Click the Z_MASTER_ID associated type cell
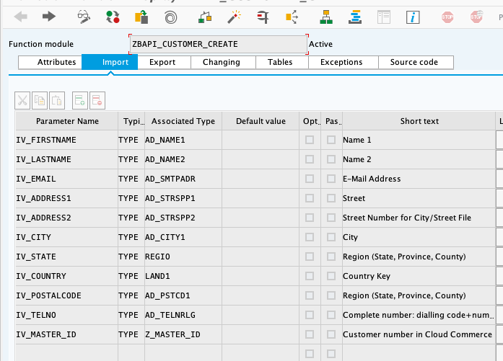 click(x=183, y=334)
